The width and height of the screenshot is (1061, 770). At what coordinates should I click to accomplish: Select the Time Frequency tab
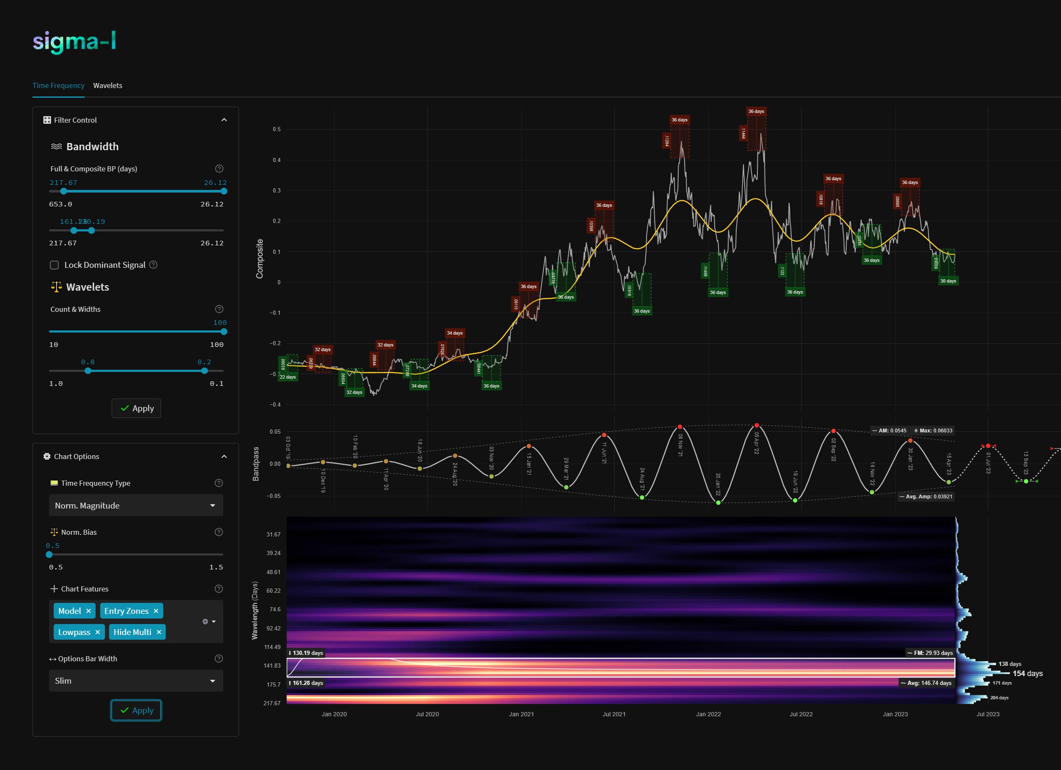[x=58, y=85]
